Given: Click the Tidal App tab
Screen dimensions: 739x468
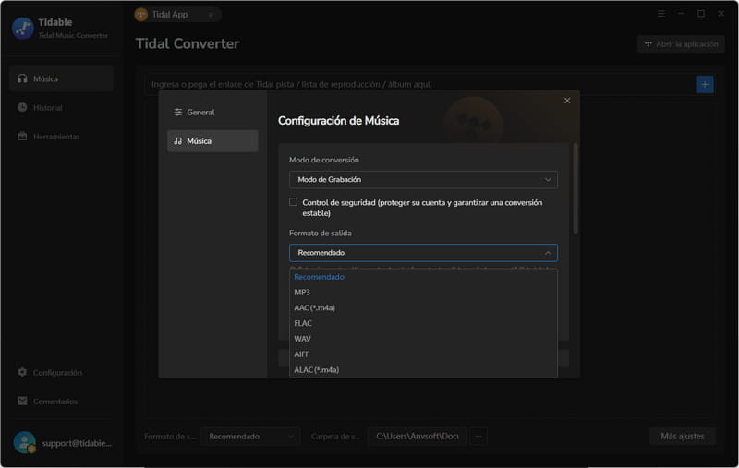Looking at the screenshot, I should click(177, 15).
